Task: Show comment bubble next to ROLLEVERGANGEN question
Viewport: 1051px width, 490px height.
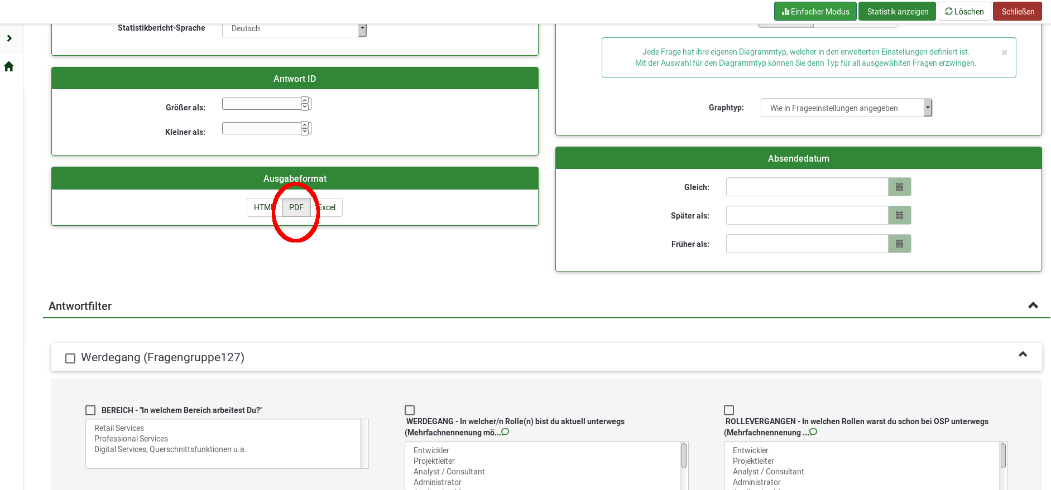Action: coord(813,432)
